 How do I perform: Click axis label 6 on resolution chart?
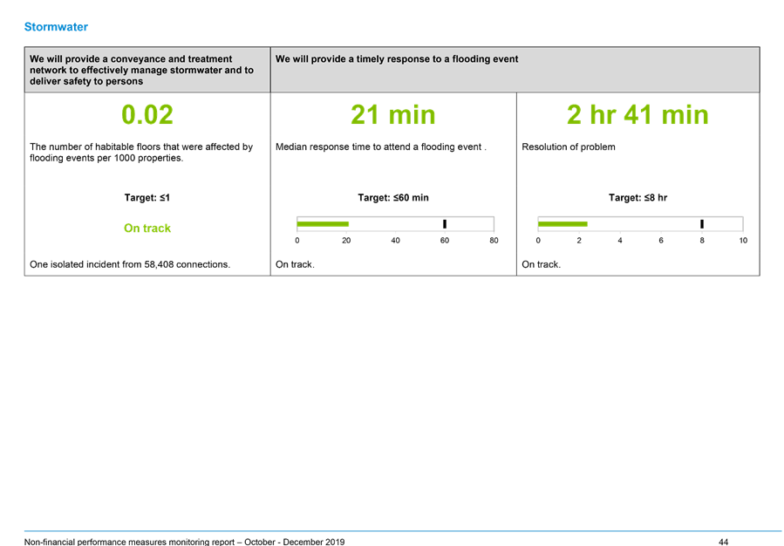pyautogui.click(x=661, y=241)
